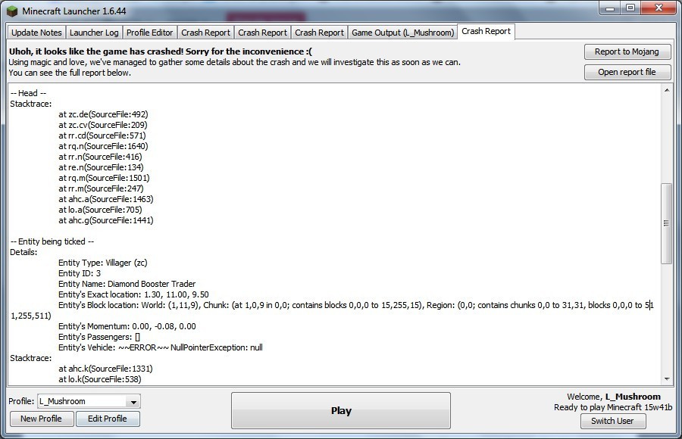The image size is (682, 439).
Task: Click the line 'at rr.n(SourceFile:416)'
Action: pos(100,157)
